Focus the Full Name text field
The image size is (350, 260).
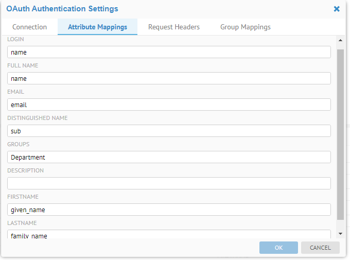[x=169, y=78]
